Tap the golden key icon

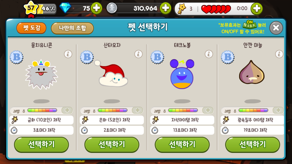pyautogui.click(x=181, y=9)
